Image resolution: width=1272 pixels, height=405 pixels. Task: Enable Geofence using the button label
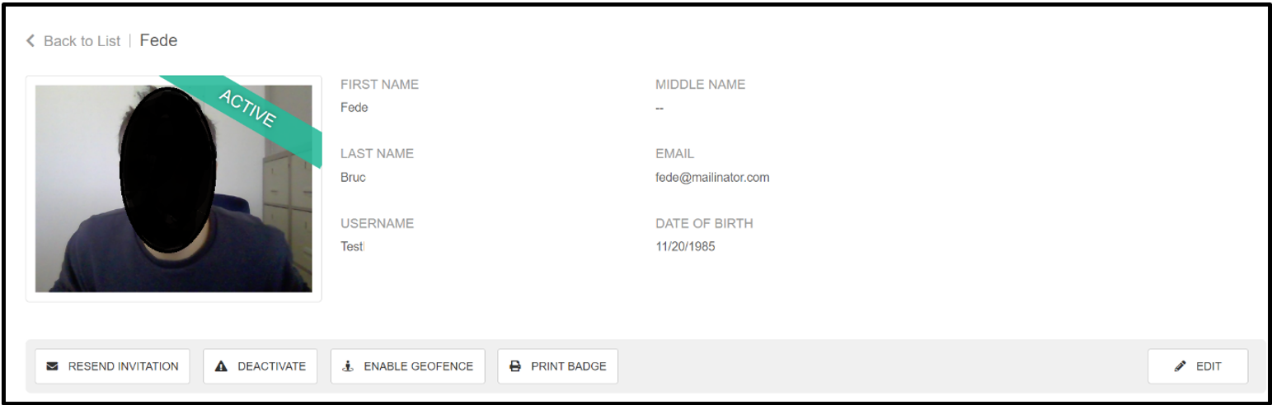point(418,366)
